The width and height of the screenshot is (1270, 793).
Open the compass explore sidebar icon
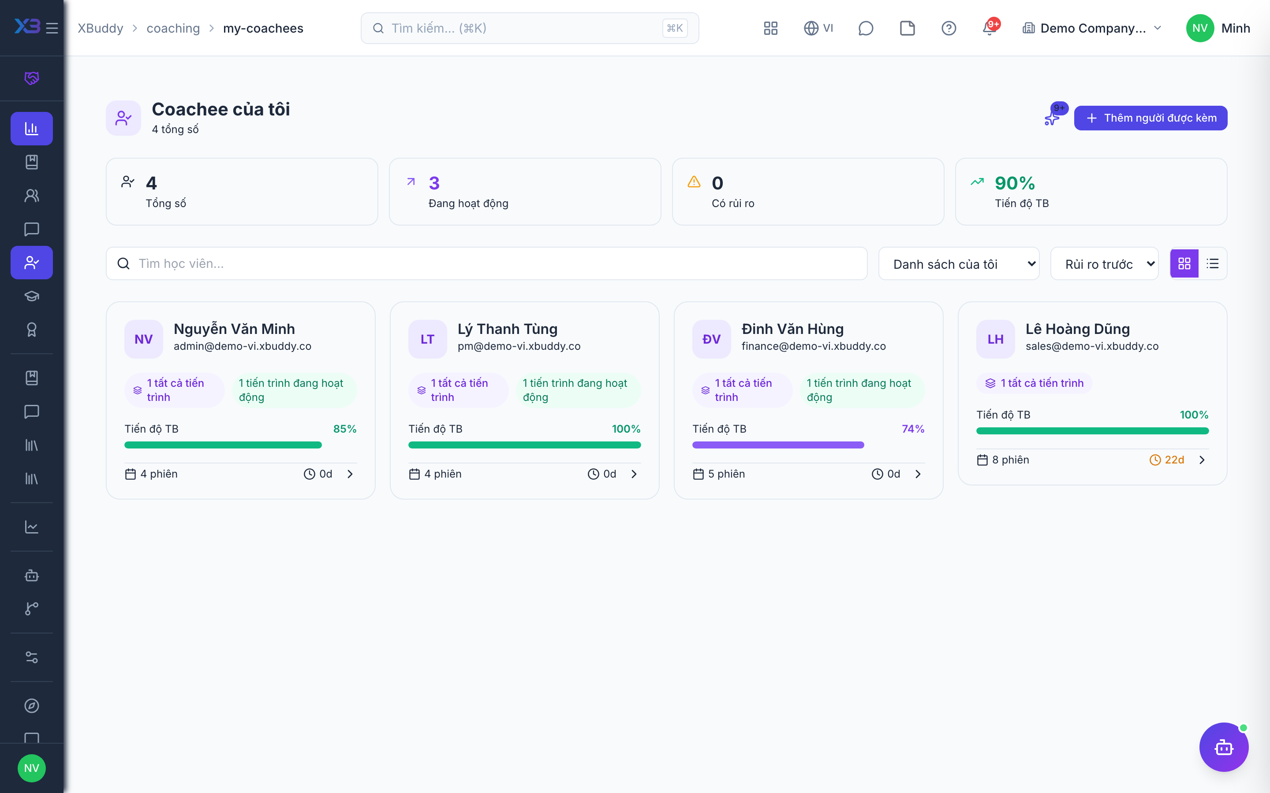pos(31,705)
